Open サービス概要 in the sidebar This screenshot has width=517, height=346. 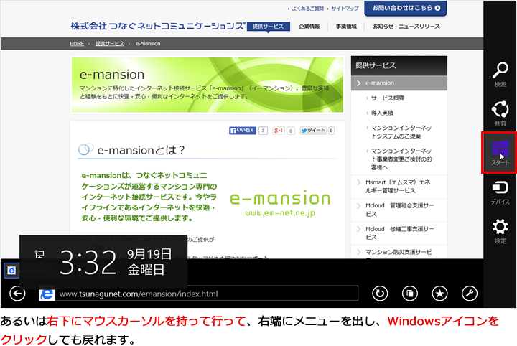coord(388,98)
